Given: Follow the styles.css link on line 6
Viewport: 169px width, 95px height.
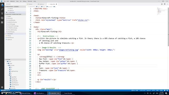Looking at the screenshot, I should click(83, 20).
